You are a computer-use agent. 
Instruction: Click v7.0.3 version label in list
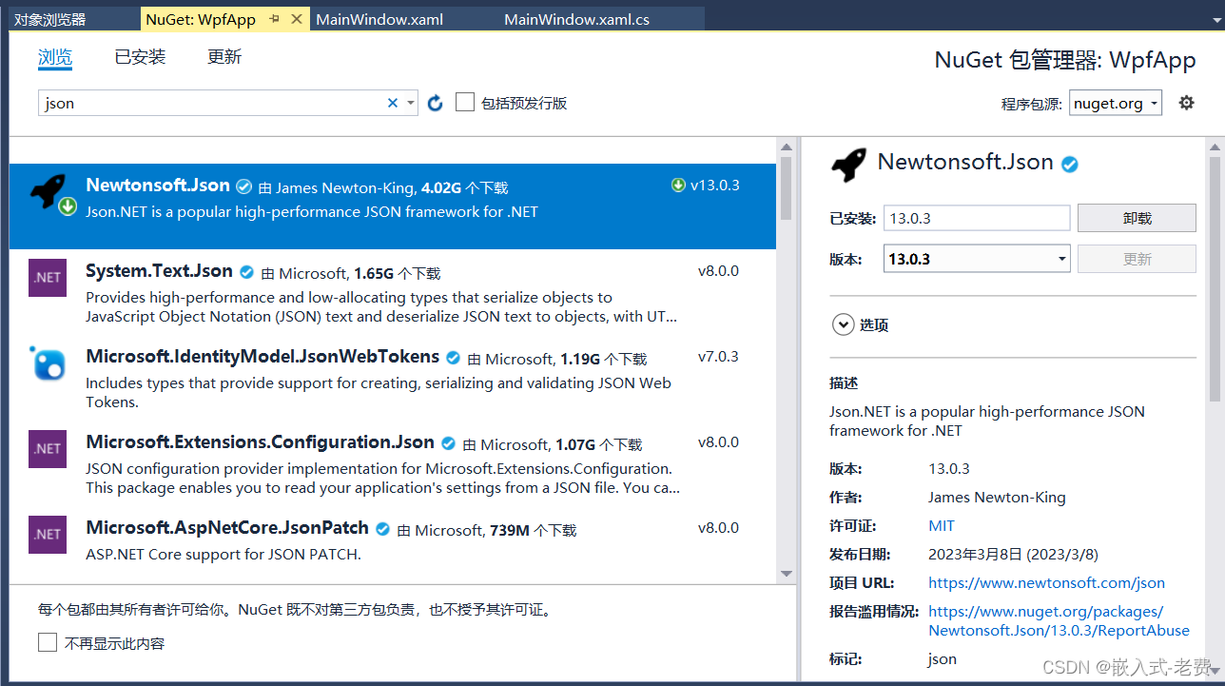718,357
